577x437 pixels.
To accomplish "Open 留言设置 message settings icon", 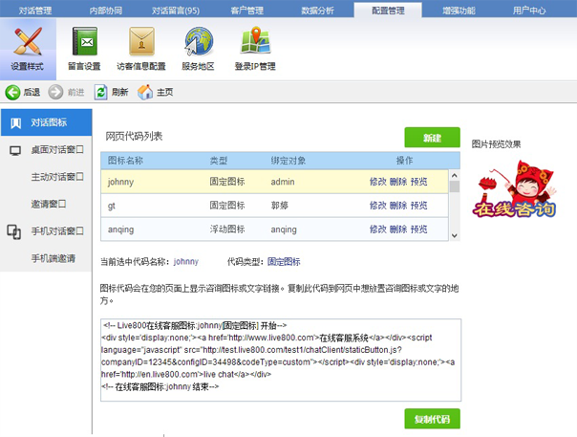I will (x=84, y=47).
